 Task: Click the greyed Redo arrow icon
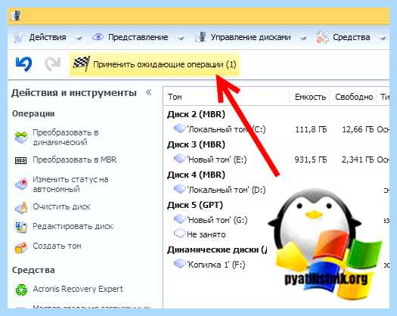52,64
